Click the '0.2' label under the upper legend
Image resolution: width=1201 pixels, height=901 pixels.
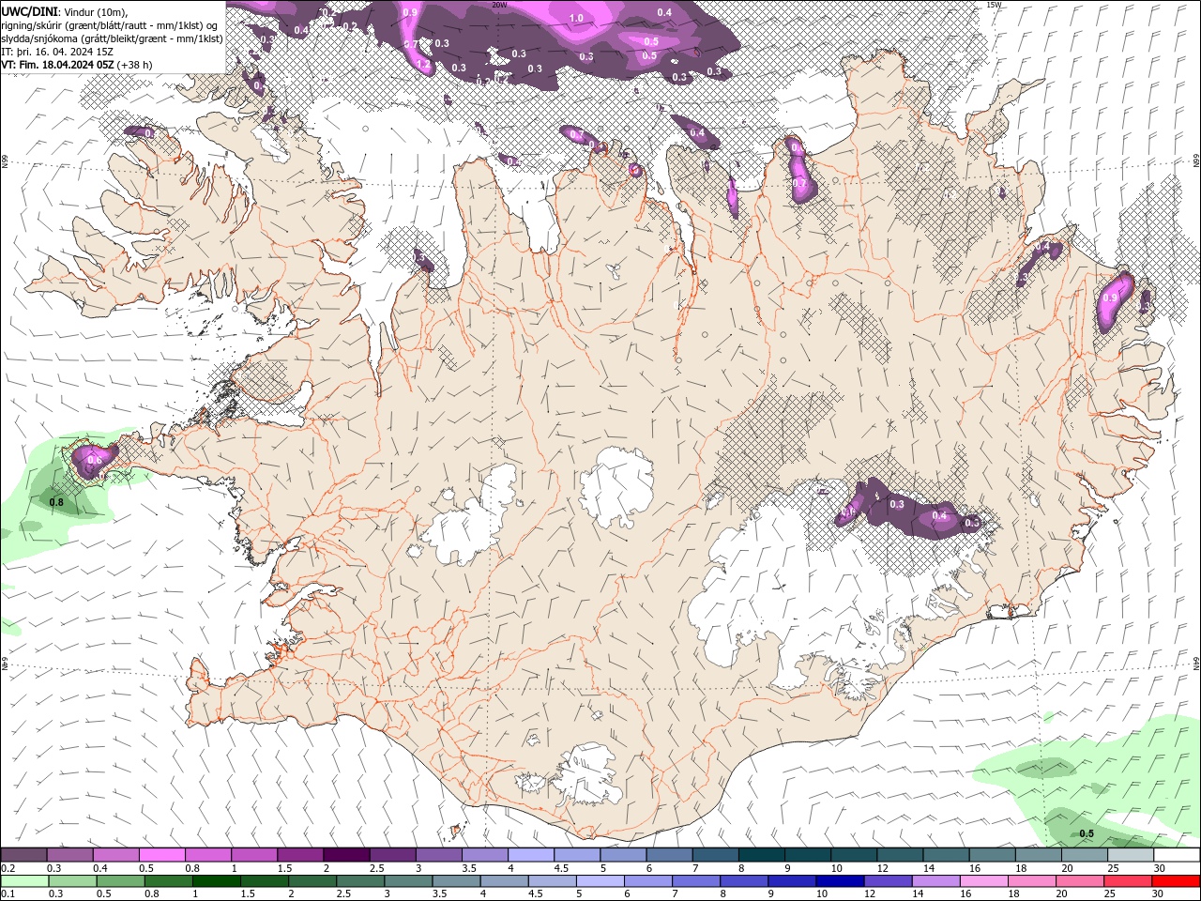click(8, 868)
